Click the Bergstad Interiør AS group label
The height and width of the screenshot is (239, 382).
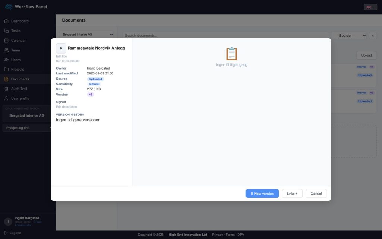point(26,115)
